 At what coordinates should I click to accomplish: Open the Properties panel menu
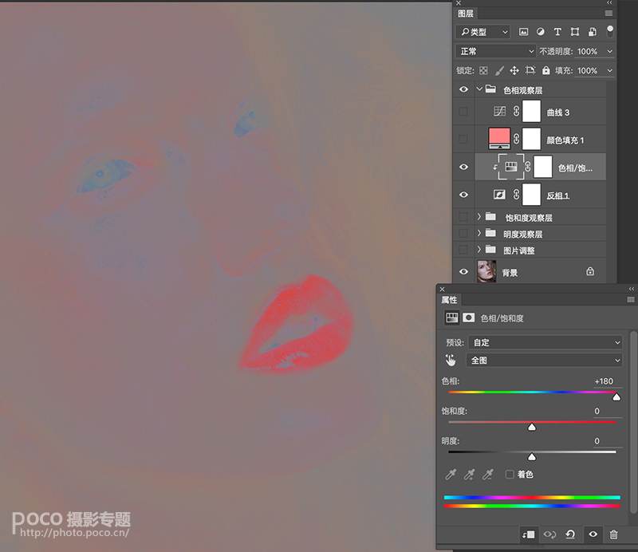coord(631,300)
